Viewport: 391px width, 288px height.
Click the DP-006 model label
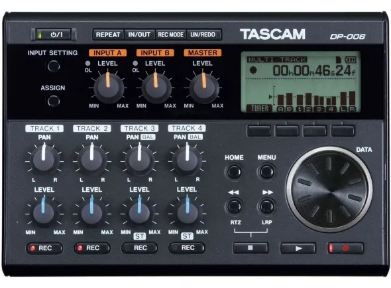tap(347, 36)
